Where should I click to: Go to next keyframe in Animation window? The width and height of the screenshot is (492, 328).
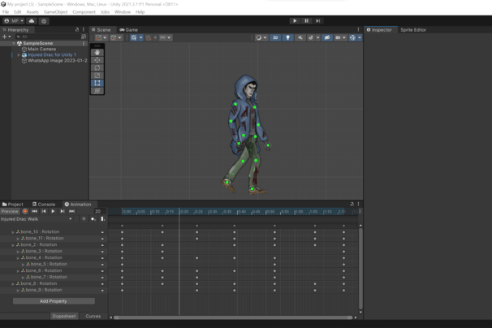pyautogui.click(x=63, y=211)
